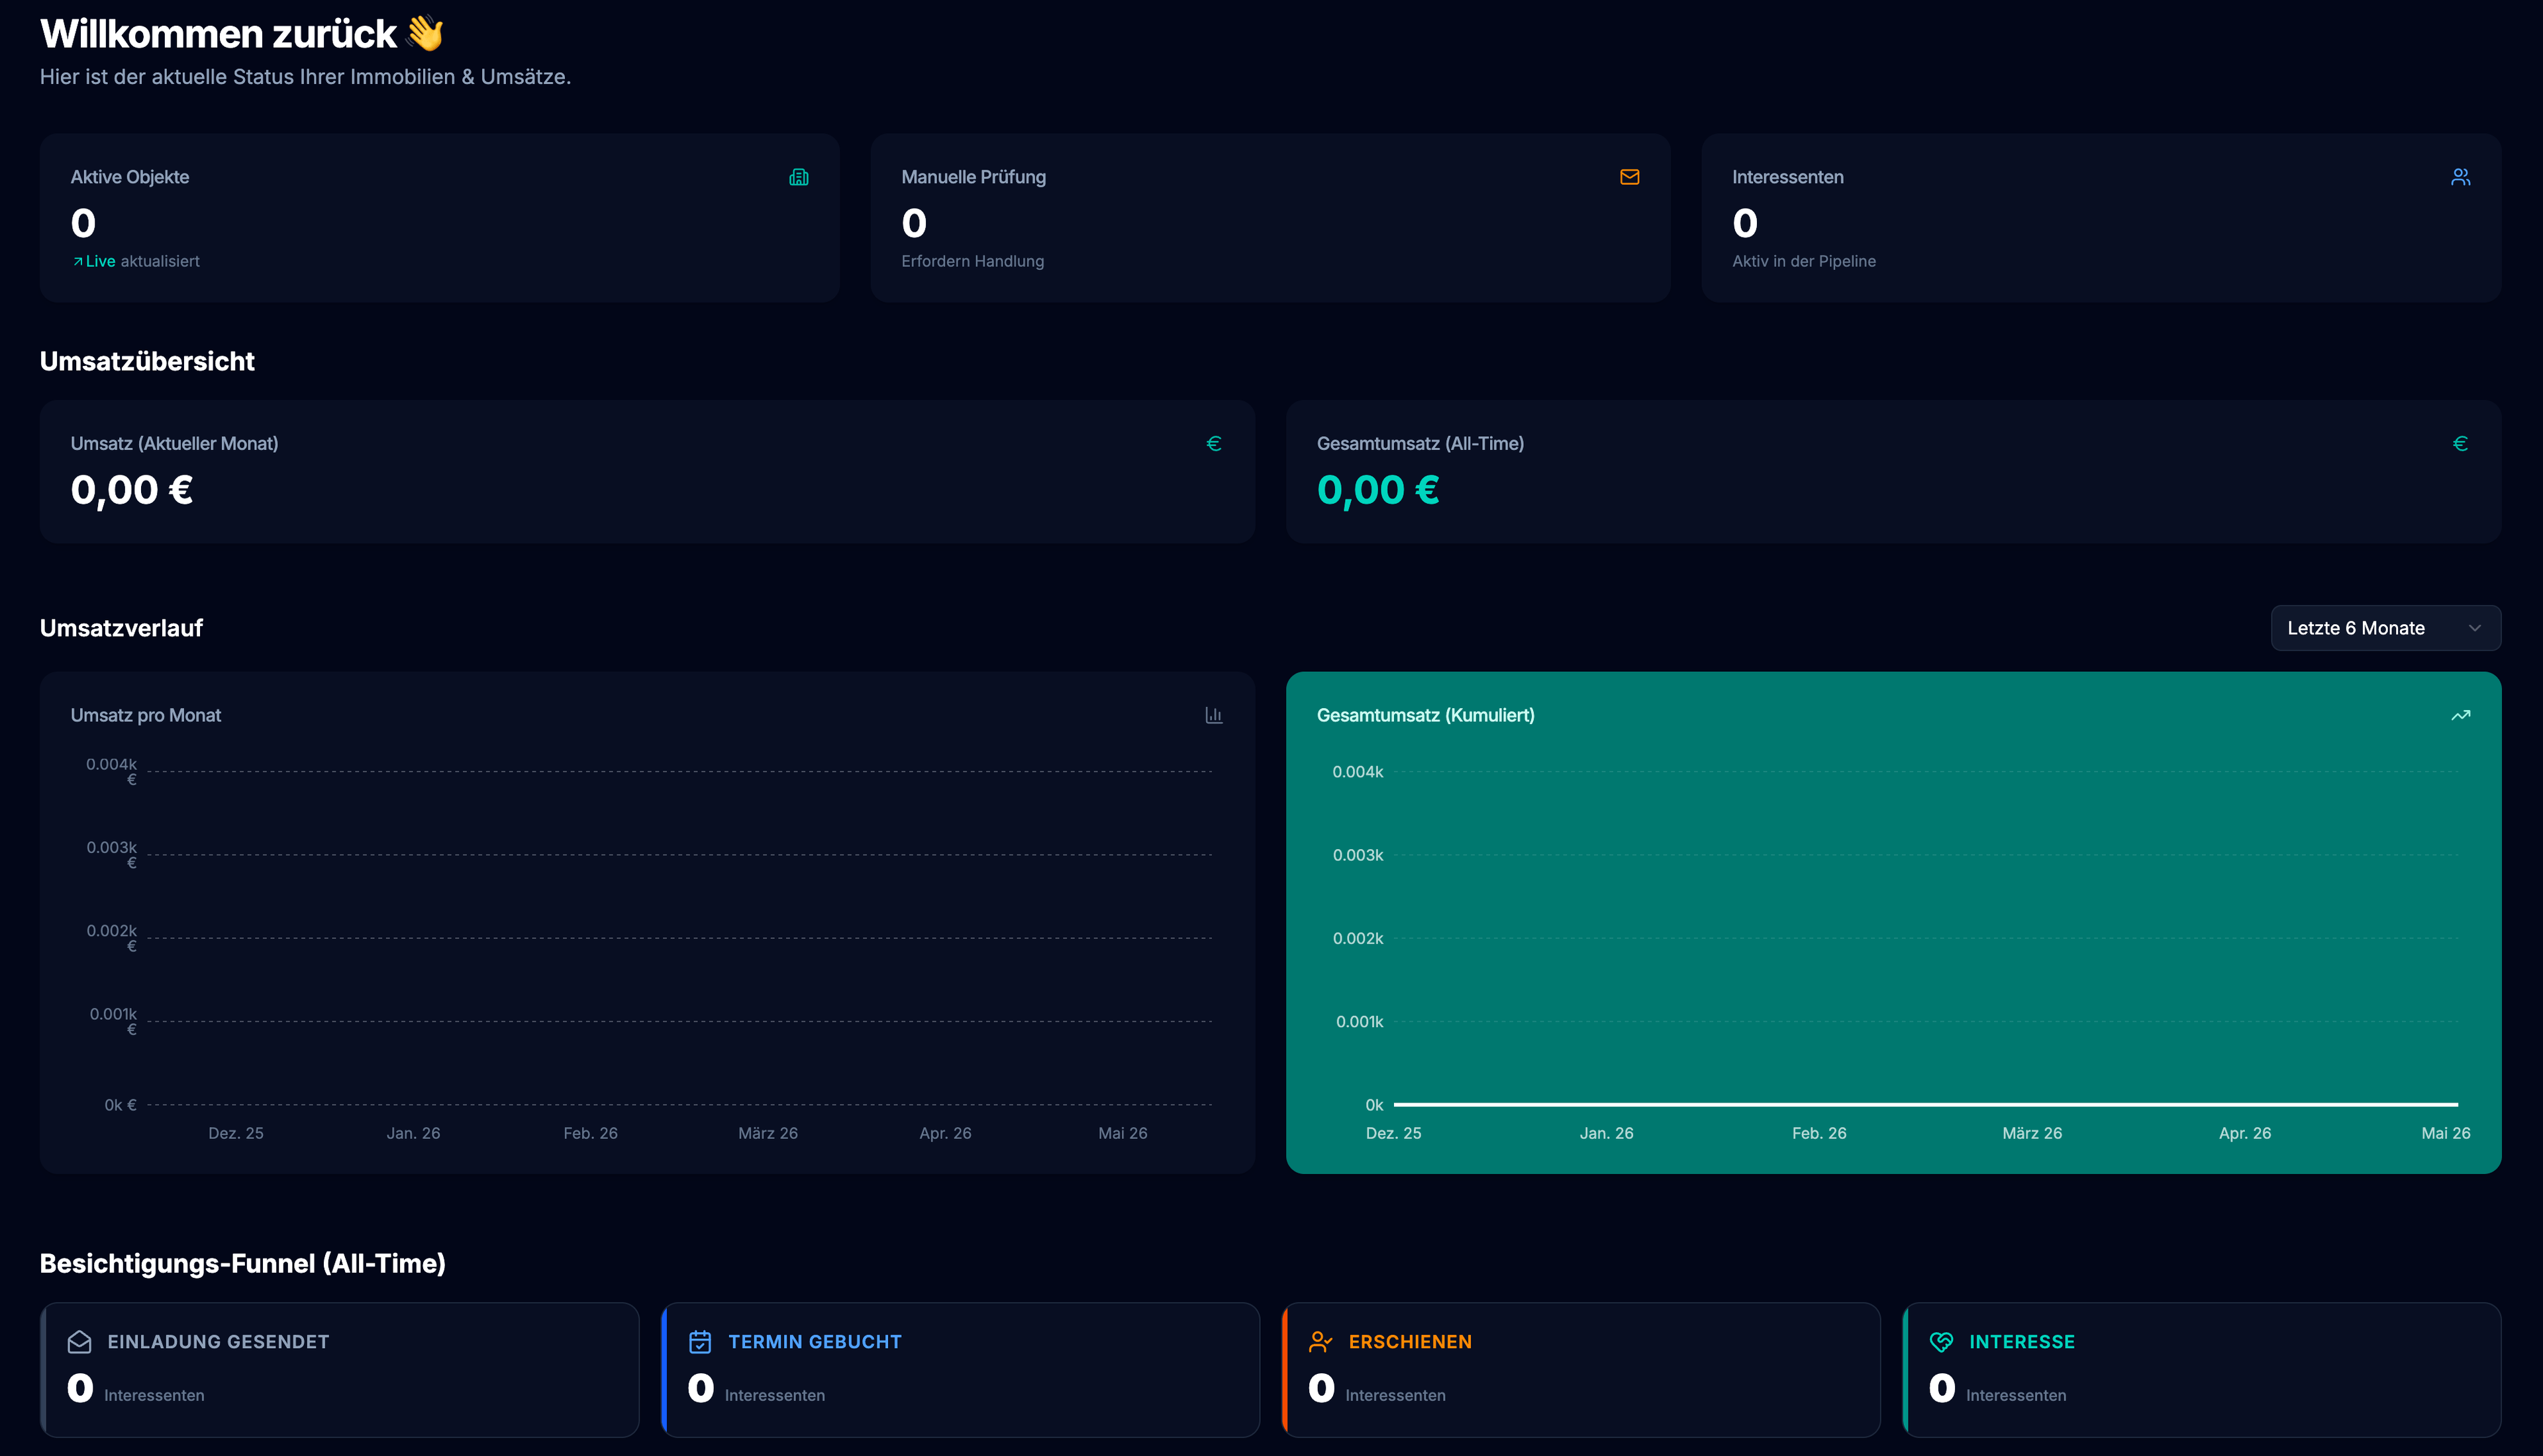
Task: Click Mai 26 label in the cumulative chart
Action: pos(2445,1133)
